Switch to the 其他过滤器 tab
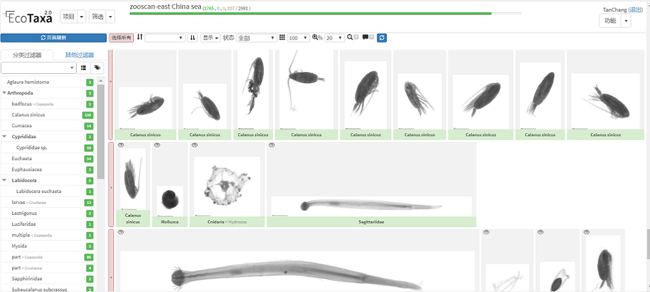Viewport: 650px width, 292px height. click(x=79, y=55)
